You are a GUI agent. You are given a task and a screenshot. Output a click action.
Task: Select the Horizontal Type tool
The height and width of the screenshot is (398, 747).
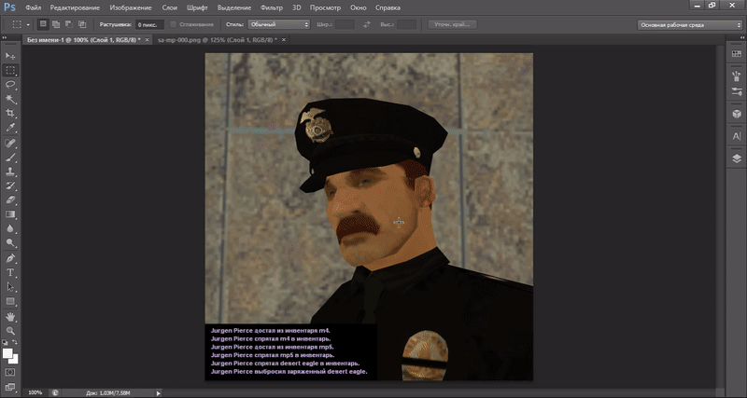pyautogui.click(x=10, y=272)
